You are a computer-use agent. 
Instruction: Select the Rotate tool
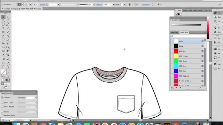point(3,40)
